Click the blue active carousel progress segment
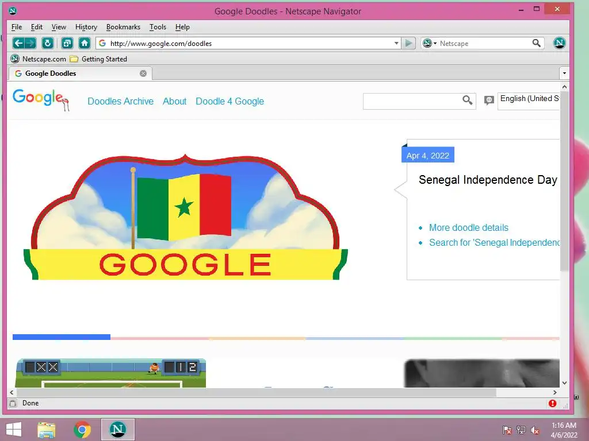 (62, 337)
